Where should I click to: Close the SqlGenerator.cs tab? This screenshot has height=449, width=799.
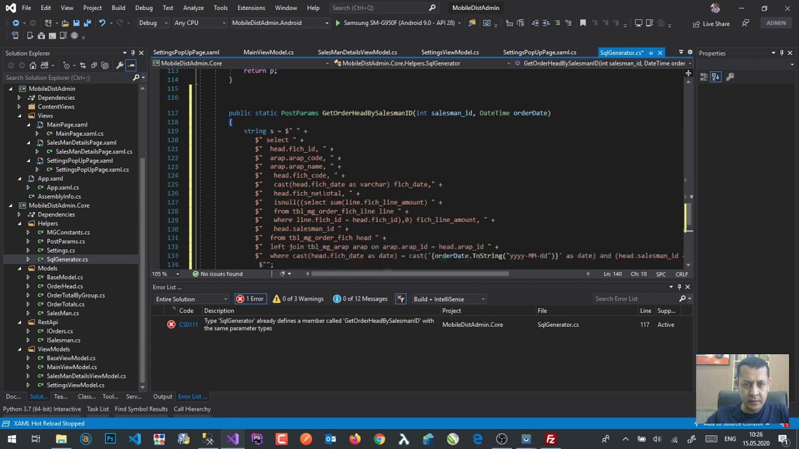(660, 53)
